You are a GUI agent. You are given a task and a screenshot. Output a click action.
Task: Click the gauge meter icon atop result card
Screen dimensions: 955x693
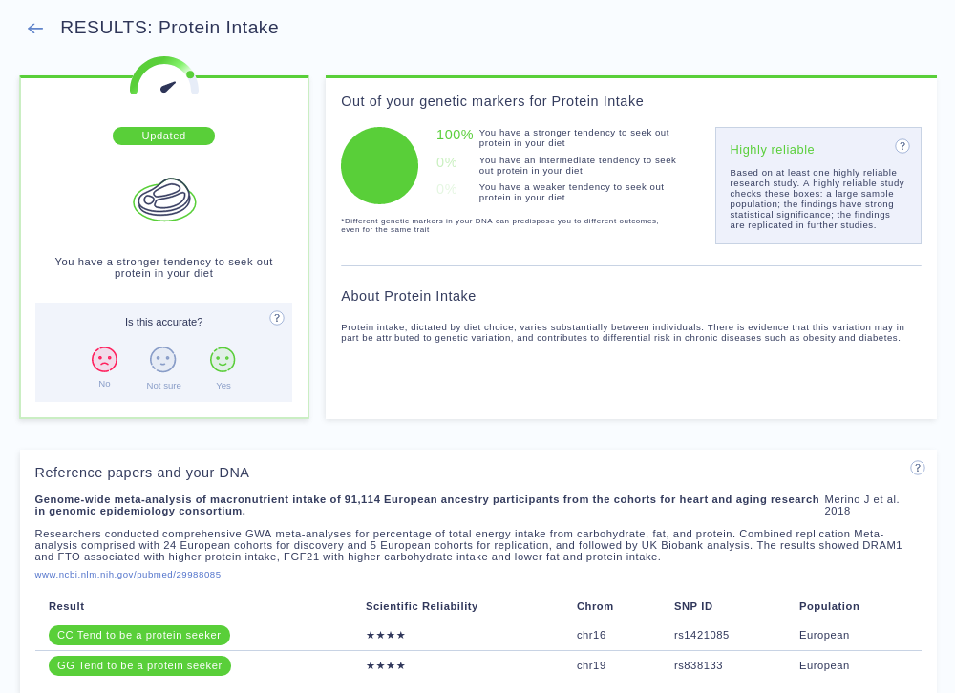164,76
